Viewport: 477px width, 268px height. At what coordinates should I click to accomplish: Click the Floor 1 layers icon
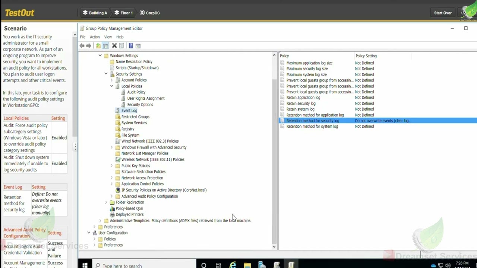point(117,13)
